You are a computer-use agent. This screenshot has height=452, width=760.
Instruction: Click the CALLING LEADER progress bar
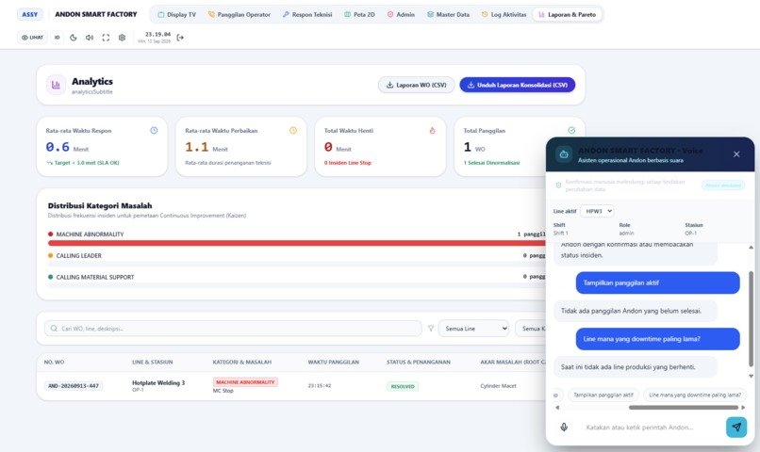(x=297, y=265)
